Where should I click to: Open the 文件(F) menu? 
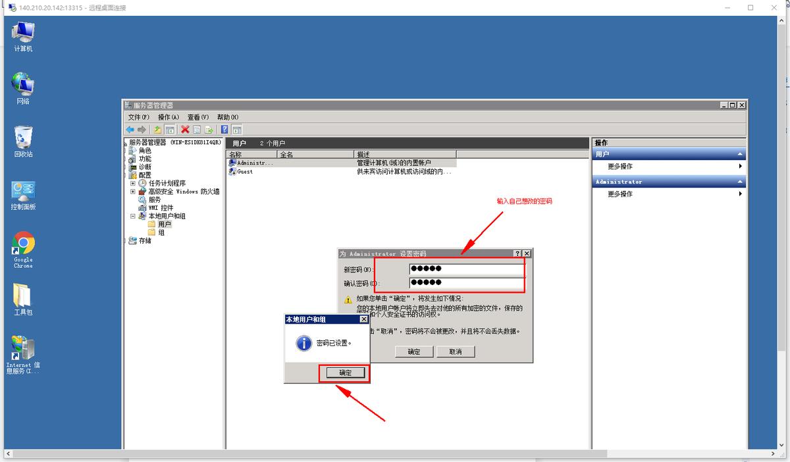tap(138, 117)
